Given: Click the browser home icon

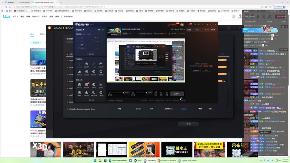Looking at the screenshot, I should point(11,7).
